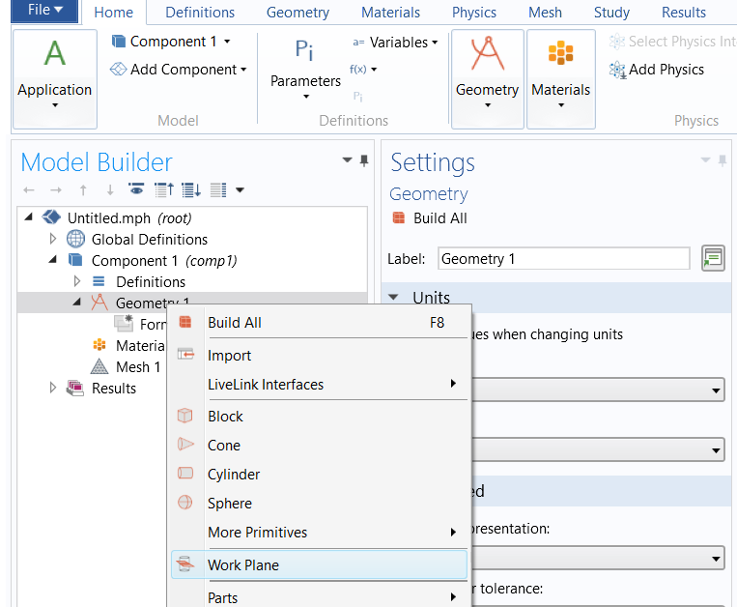Open the Application builder button

tap(54, 78)
